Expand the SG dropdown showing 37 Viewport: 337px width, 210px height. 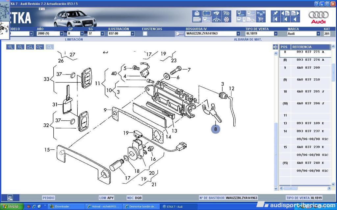pos(102,34)
